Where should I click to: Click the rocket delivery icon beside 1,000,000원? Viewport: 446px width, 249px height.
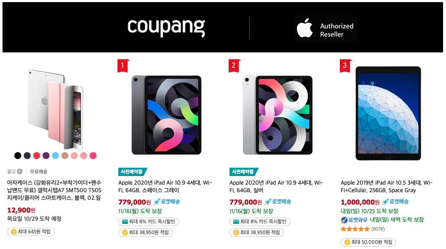[x=385, y=202]
